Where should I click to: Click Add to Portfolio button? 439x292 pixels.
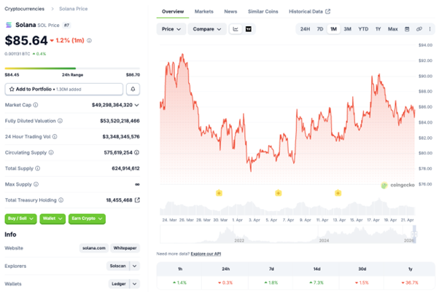(x=63, y=89)
